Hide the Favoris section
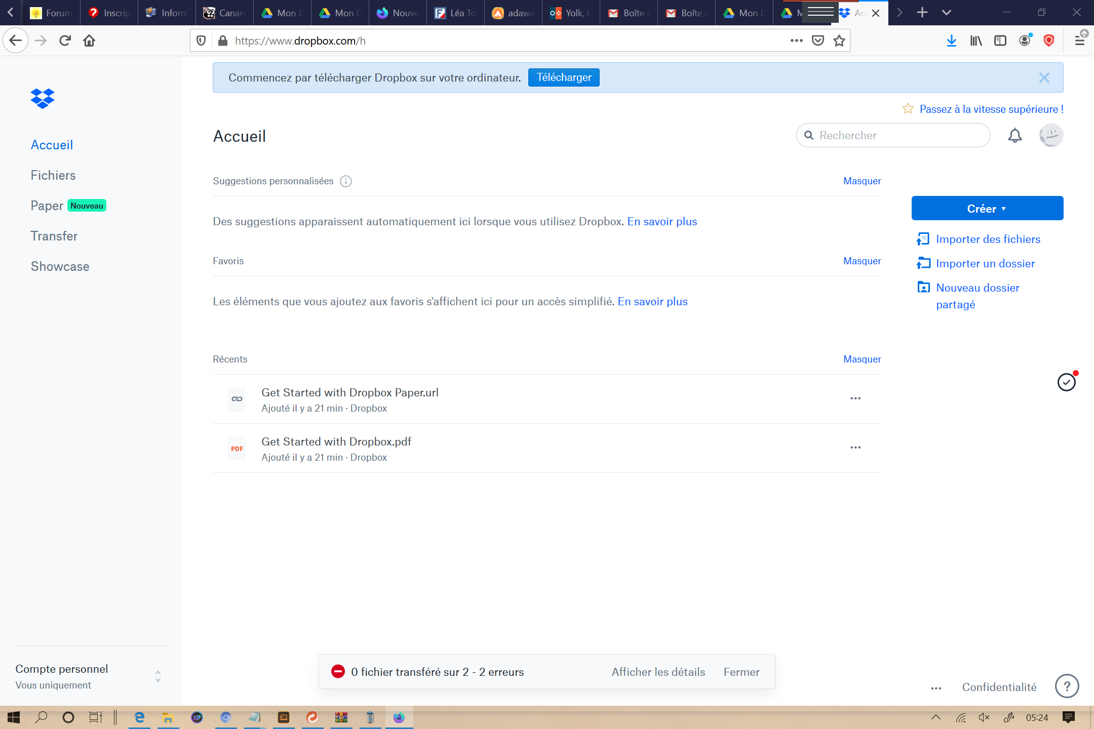This screenshot has width=1094, height=729. pos(862,261)
